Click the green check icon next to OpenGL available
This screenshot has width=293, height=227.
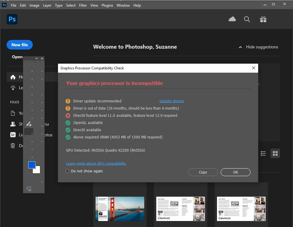(x=68, y=123)
